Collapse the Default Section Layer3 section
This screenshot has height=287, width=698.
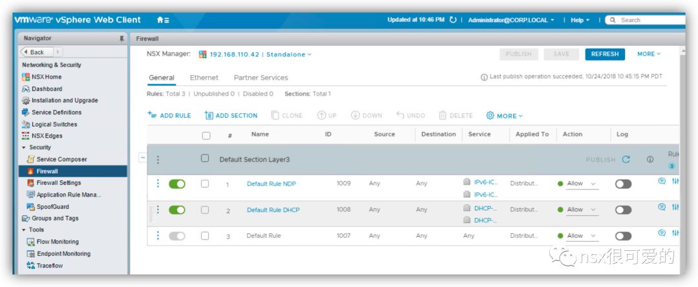pyautogui.click(x=142, y=157)
